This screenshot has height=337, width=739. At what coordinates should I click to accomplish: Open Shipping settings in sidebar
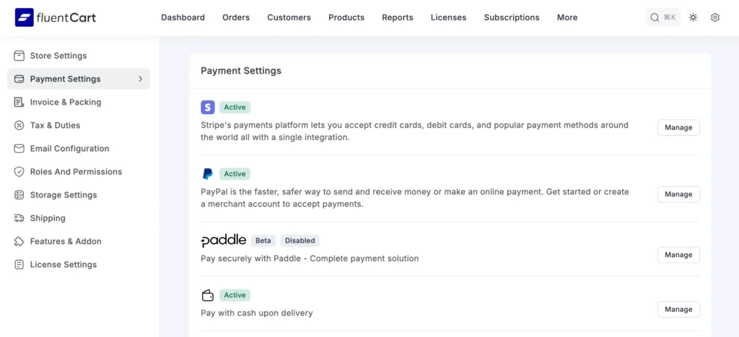(48, 218)
